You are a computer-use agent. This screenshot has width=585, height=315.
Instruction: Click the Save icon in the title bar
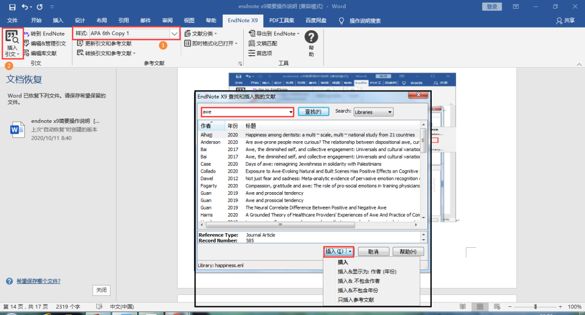click(12, 6)
